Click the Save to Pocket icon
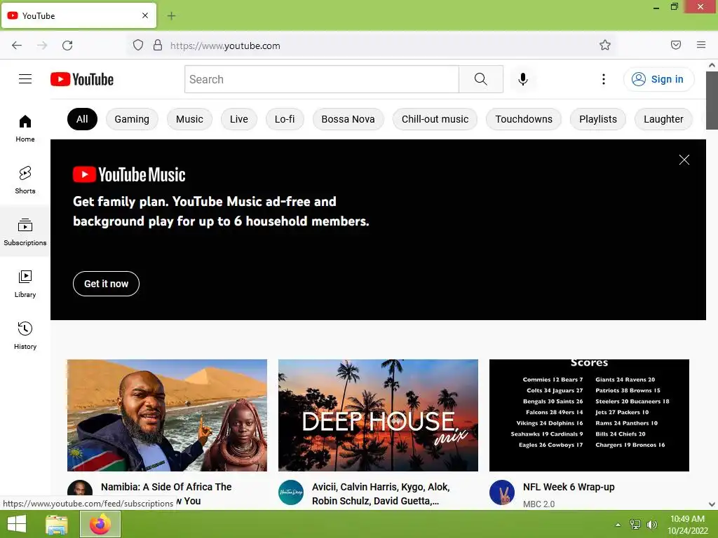 coord(676,45)
